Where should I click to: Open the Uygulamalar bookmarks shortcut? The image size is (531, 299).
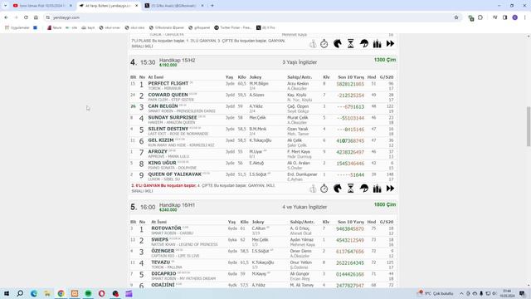coord(17,27)
